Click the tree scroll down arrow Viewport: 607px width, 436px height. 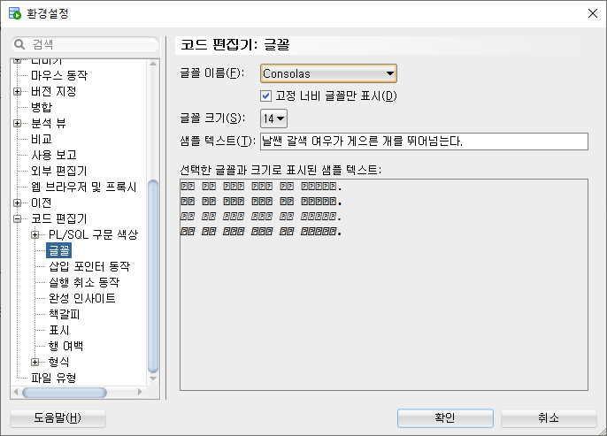click(x=153, y=379)
